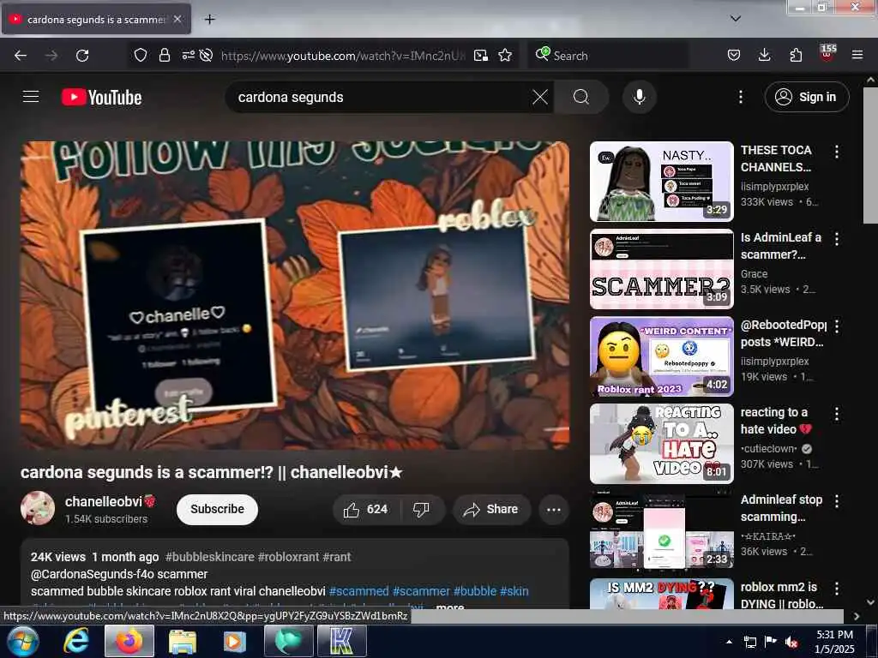
Task: Open the Action Center flag tray icon
Action: pyautogui.click(x=771, y=641)
